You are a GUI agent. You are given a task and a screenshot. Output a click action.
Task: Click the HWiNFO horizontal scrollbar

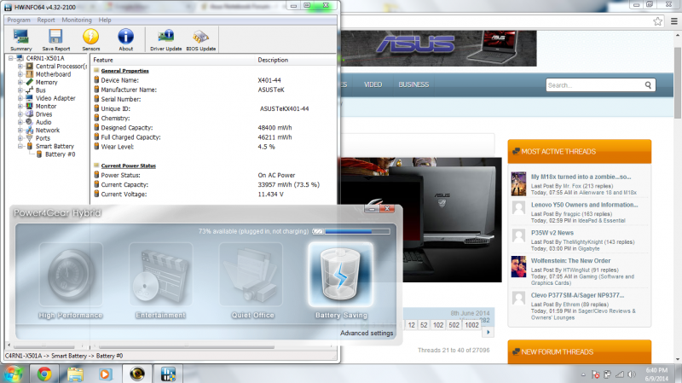tap(186, 347)
